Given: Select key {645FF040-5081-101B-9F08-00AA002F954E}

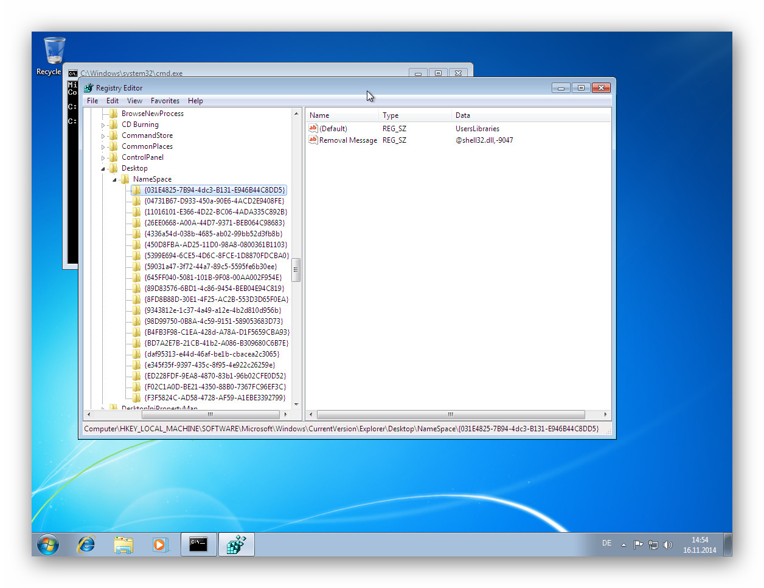Looking at the screenshot, I should pyautogui.click(x=213, y=278).
